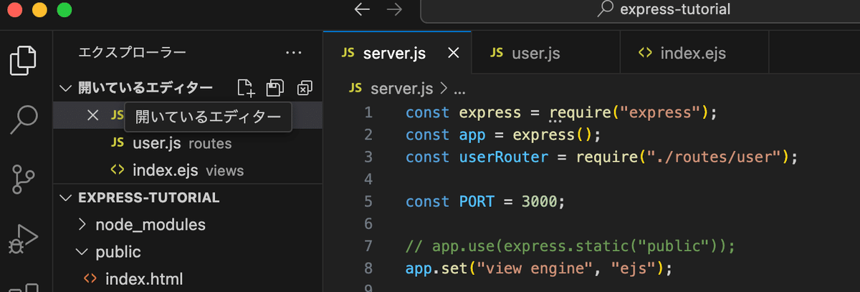Open the Search view in activity bar

[x=23, y=120]
